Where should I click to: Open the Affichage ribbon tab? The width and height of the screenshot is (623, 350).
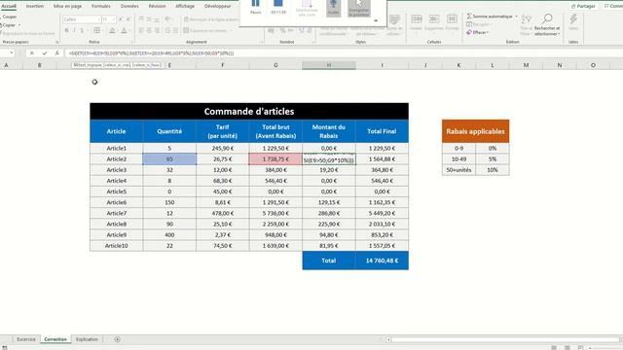pyautogui.click(x=185, y=6)
